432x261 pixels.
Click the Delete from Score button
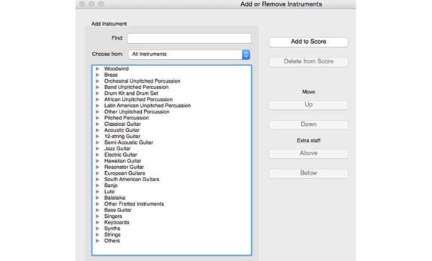(x=309, y=62)
